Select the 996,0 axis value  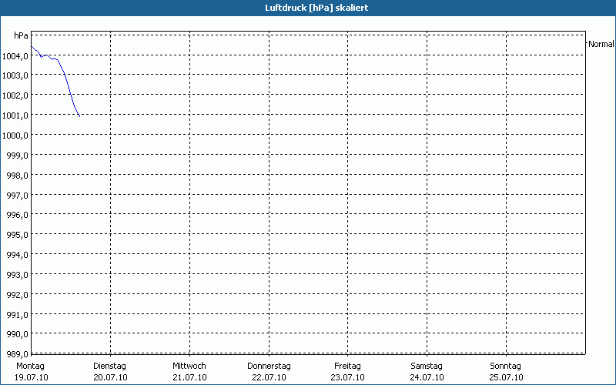coord(18,216)
